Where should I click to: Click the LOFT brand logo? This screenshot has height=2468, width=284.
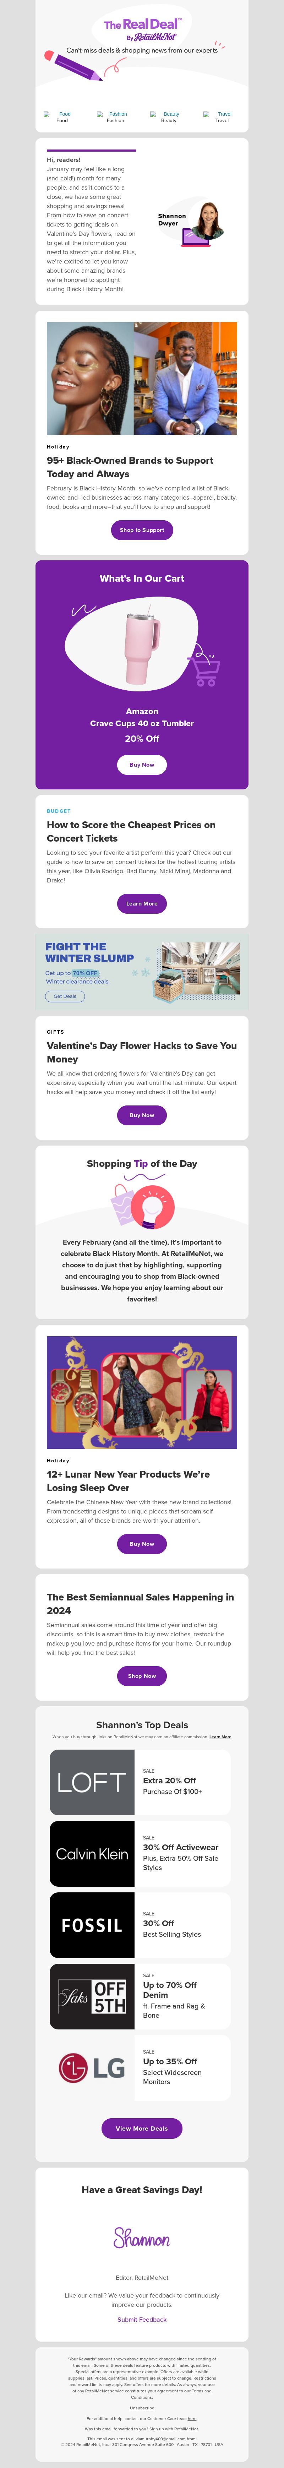point(92,1782)
